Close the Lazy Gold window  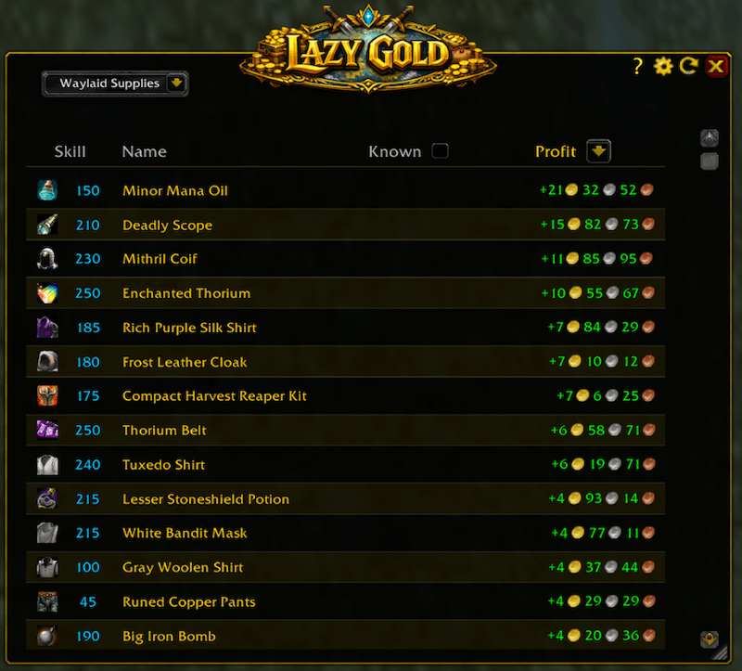pos(715,66)
